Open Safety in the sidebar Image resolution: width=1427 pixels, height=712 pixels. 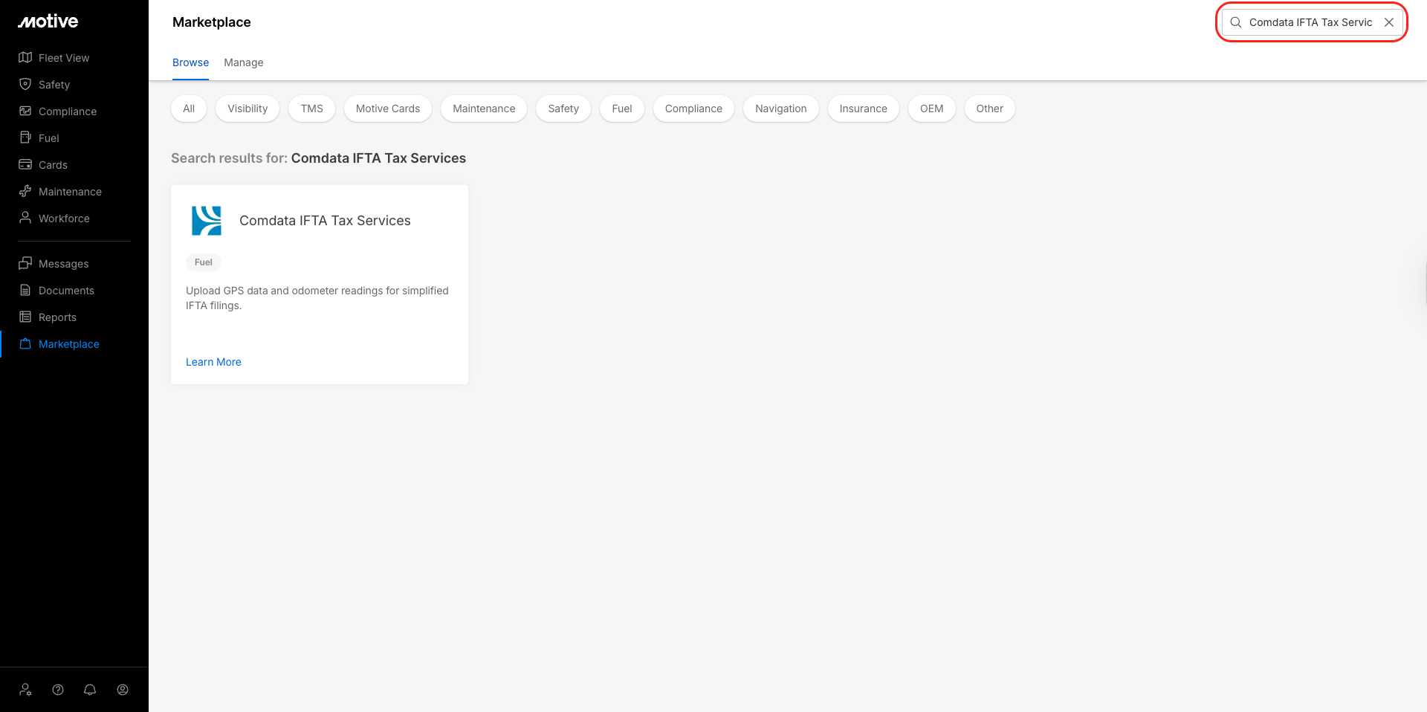pyautogui.click(x=54, y=85)
